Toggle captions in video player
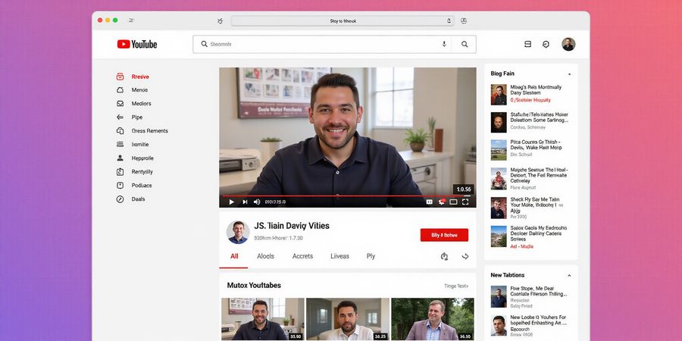The image size is (682, 341). pos(430,202)
